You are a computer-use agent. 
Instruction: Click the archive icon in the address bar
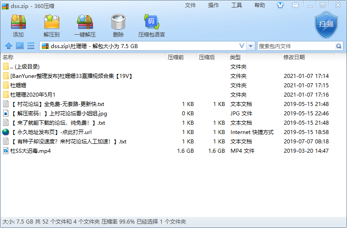pos(45,46)
